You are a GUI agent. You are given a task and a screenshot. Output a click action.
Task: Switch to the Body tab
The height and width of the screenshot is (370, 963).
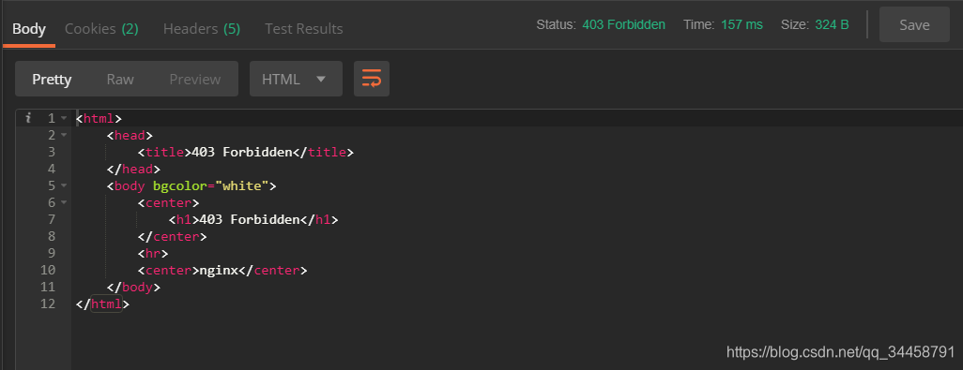[29, 28]
